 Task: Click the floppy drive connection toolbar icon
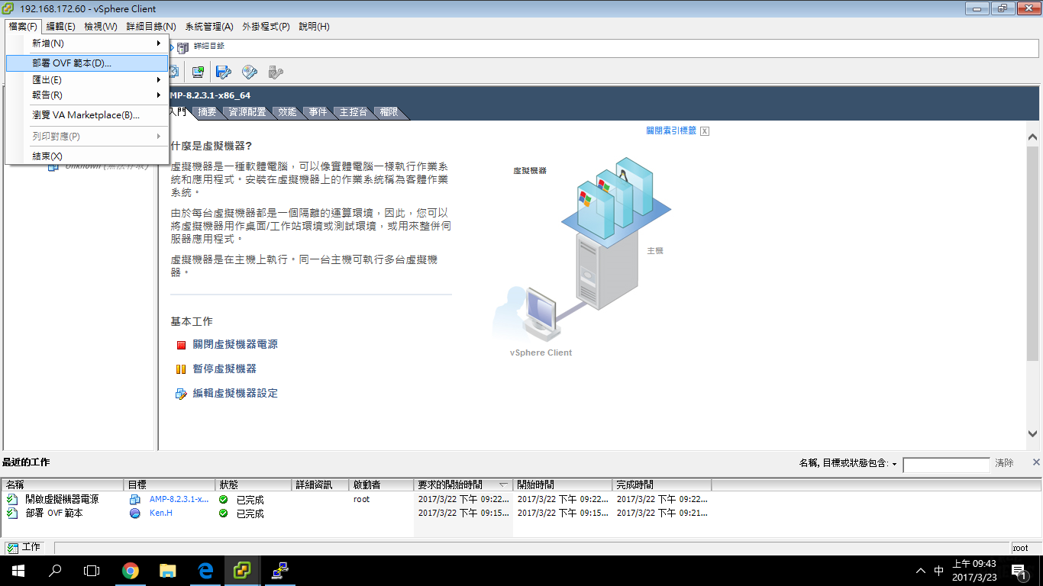(224, 72)
